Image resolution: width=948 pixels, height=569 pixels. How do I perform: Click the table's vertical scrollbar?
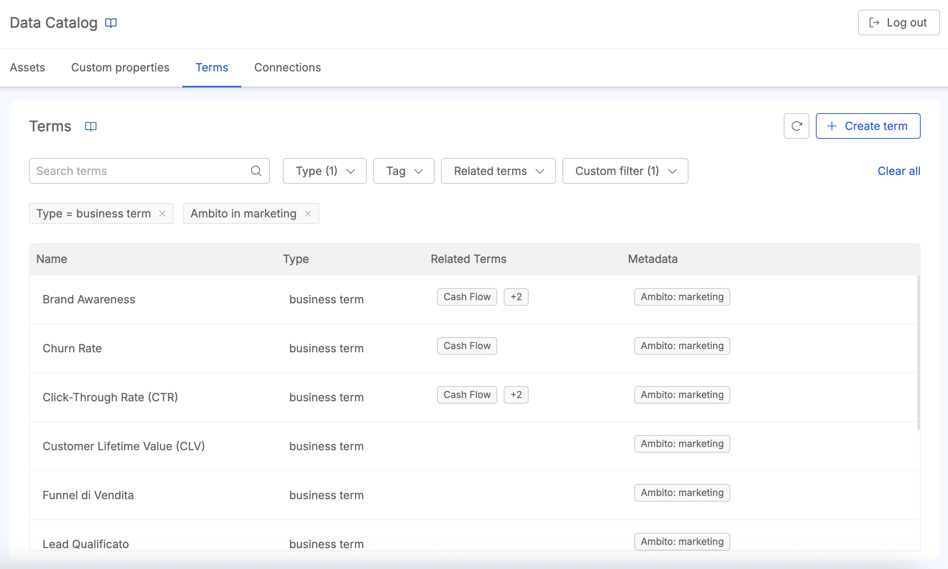coord(918,352)
